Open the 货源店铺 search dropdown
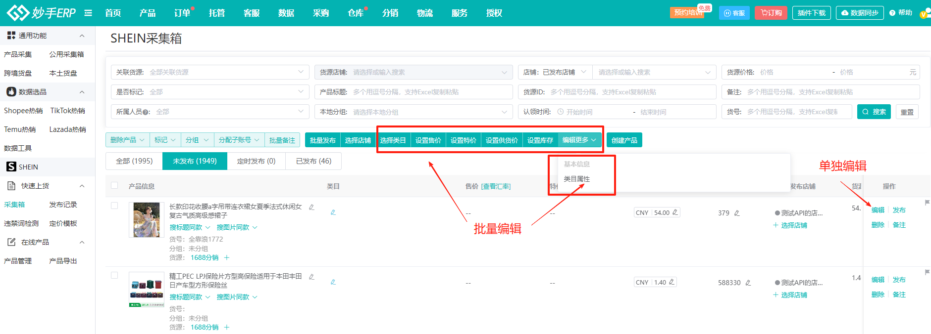 (414, 72)
